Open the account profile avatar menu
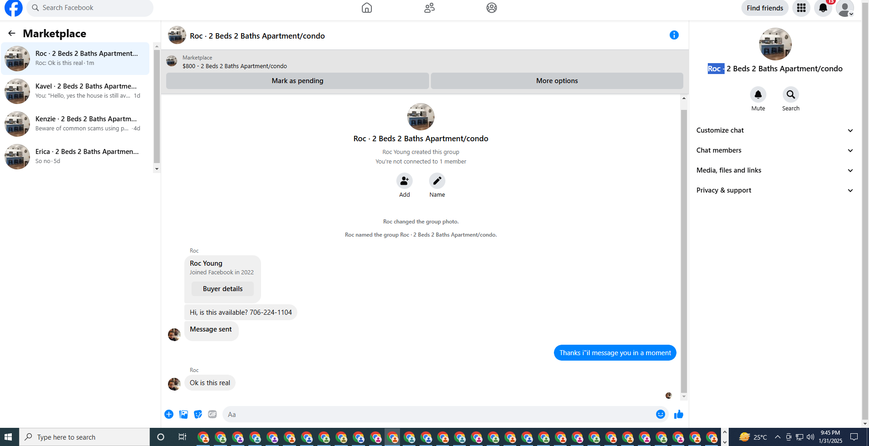The height and width of the screenshot is (446, 869). pos(845,8)
